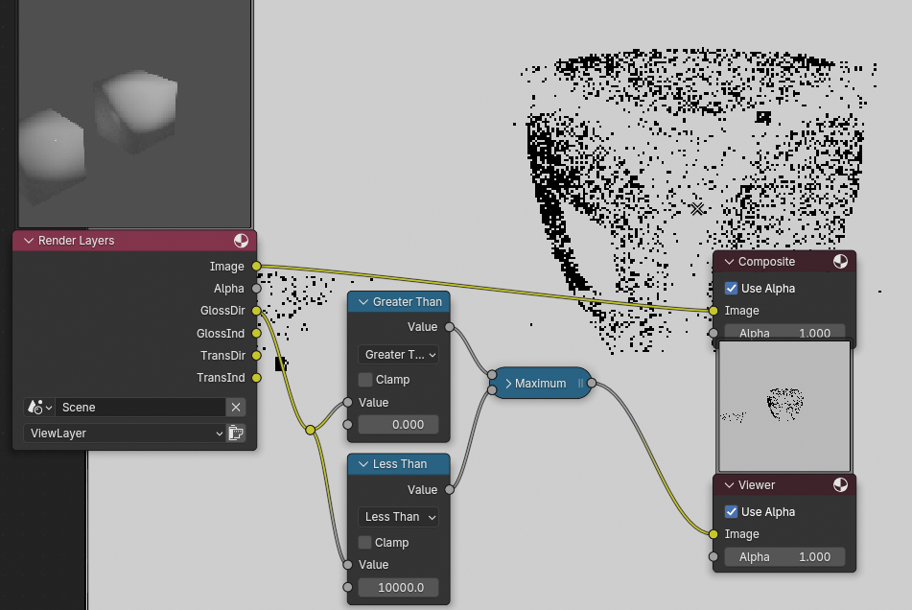Click the 10000.0 value field in Less Than
This screenshot has width=912, height=610.
click(398, 587)
